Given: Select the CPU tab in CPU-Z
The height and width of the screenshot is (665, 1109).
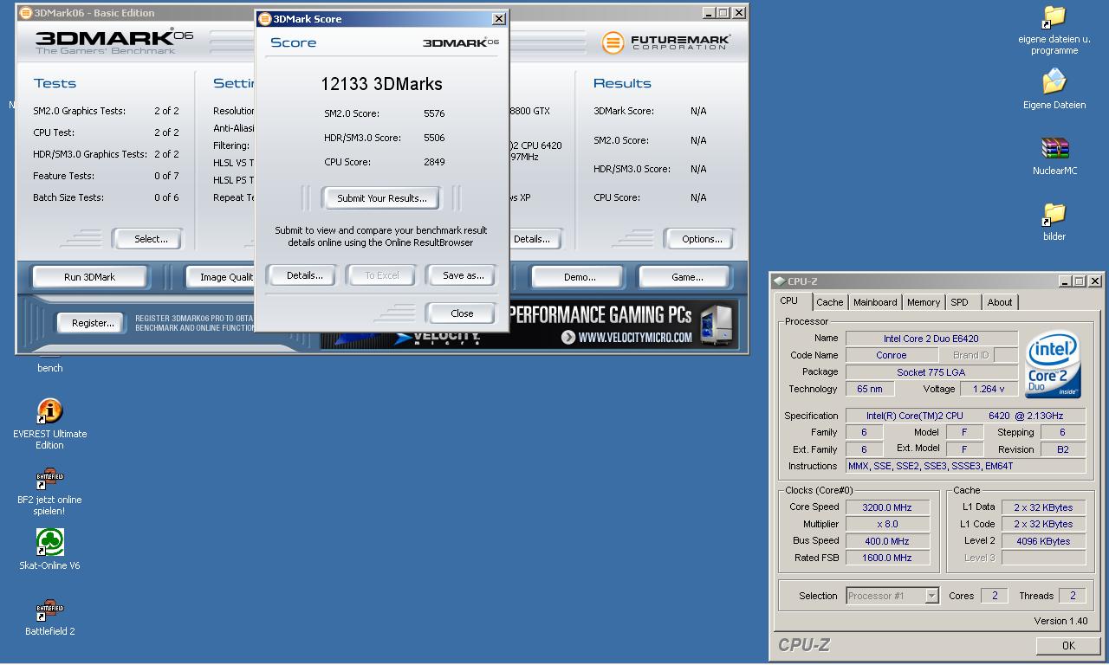Looking at the screenshot, I should coord(788,301).
